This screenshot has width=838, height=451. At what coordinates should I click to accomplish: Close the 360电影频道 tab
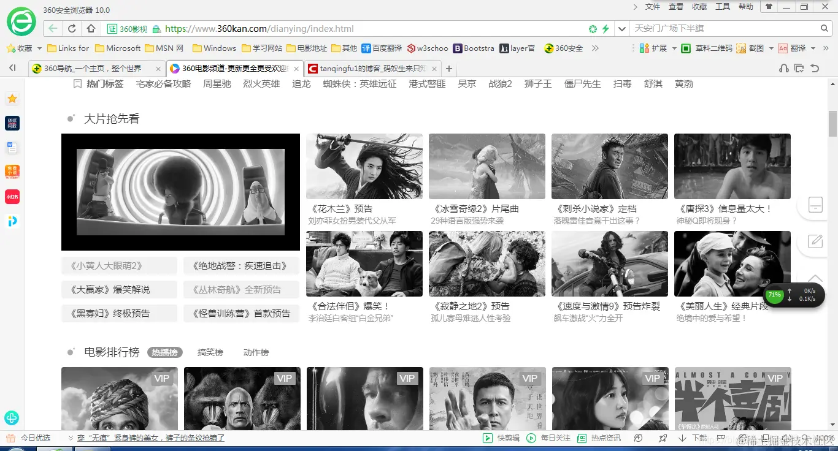297,69
